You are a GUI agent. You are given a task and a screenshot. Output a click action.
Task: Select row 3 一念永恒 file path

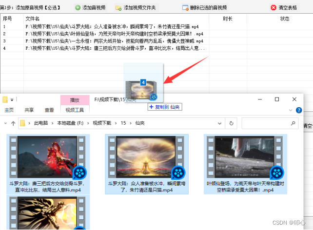pyautogui.click(x=114, y=41)
